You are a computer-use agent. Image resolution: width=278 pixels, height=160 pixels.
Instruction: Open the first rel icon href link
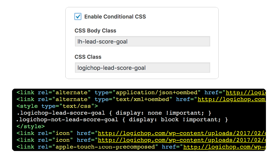pos(182,133)
